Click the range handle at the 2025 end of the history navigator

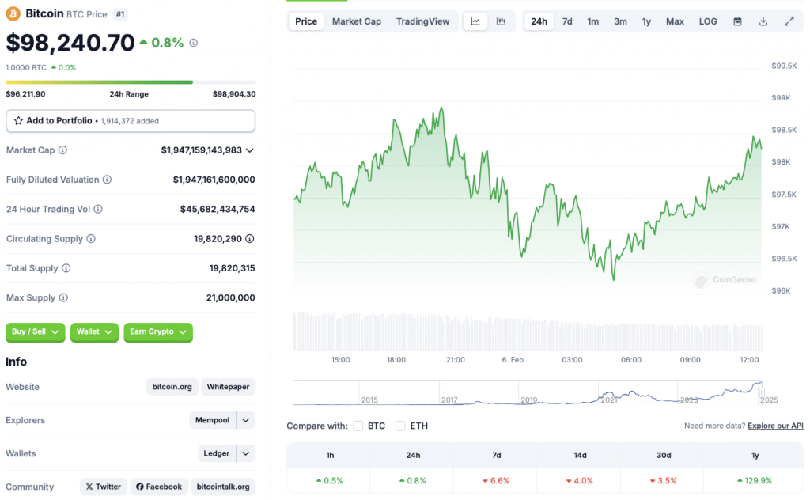pos(762,392)
